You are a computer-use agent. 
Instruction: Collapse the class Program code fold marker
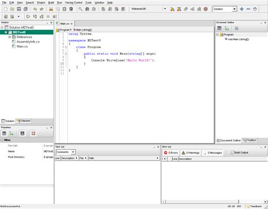coord(66,47)
